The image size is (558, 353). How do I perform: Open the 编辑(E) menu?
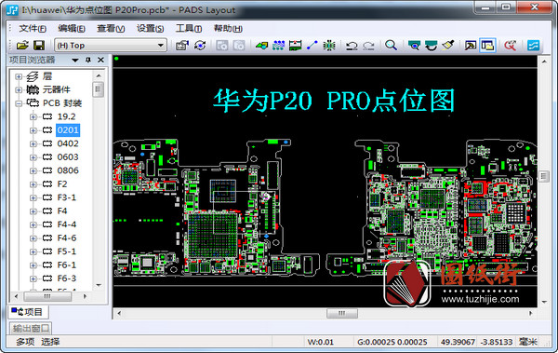click(x=72, y=28)
